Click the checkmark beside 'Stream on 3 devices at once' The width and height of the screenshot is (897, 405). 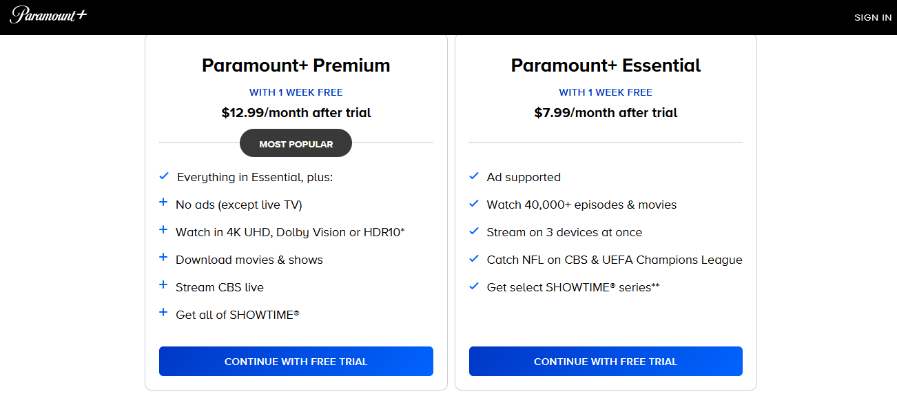[473, 231]
